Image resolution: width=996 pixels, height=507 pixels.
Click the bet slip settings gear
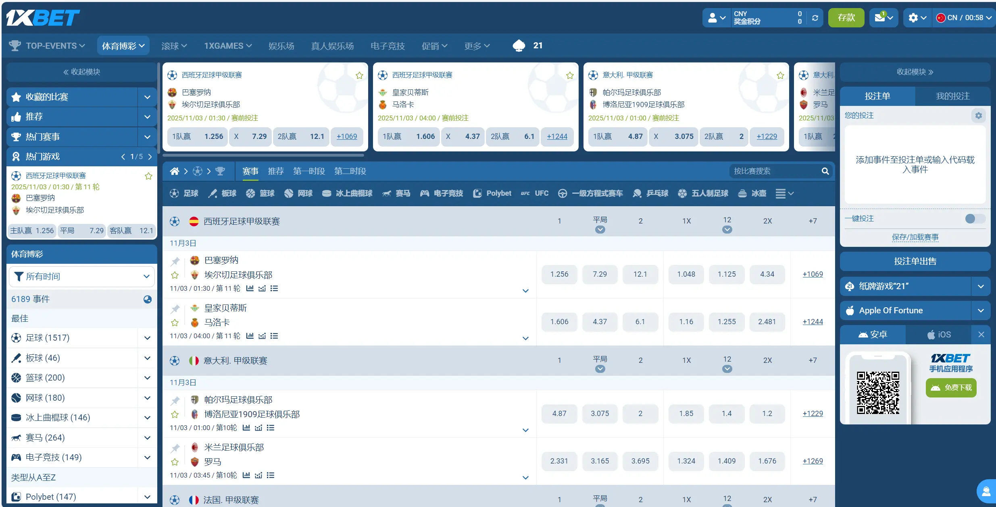point(978,116)
